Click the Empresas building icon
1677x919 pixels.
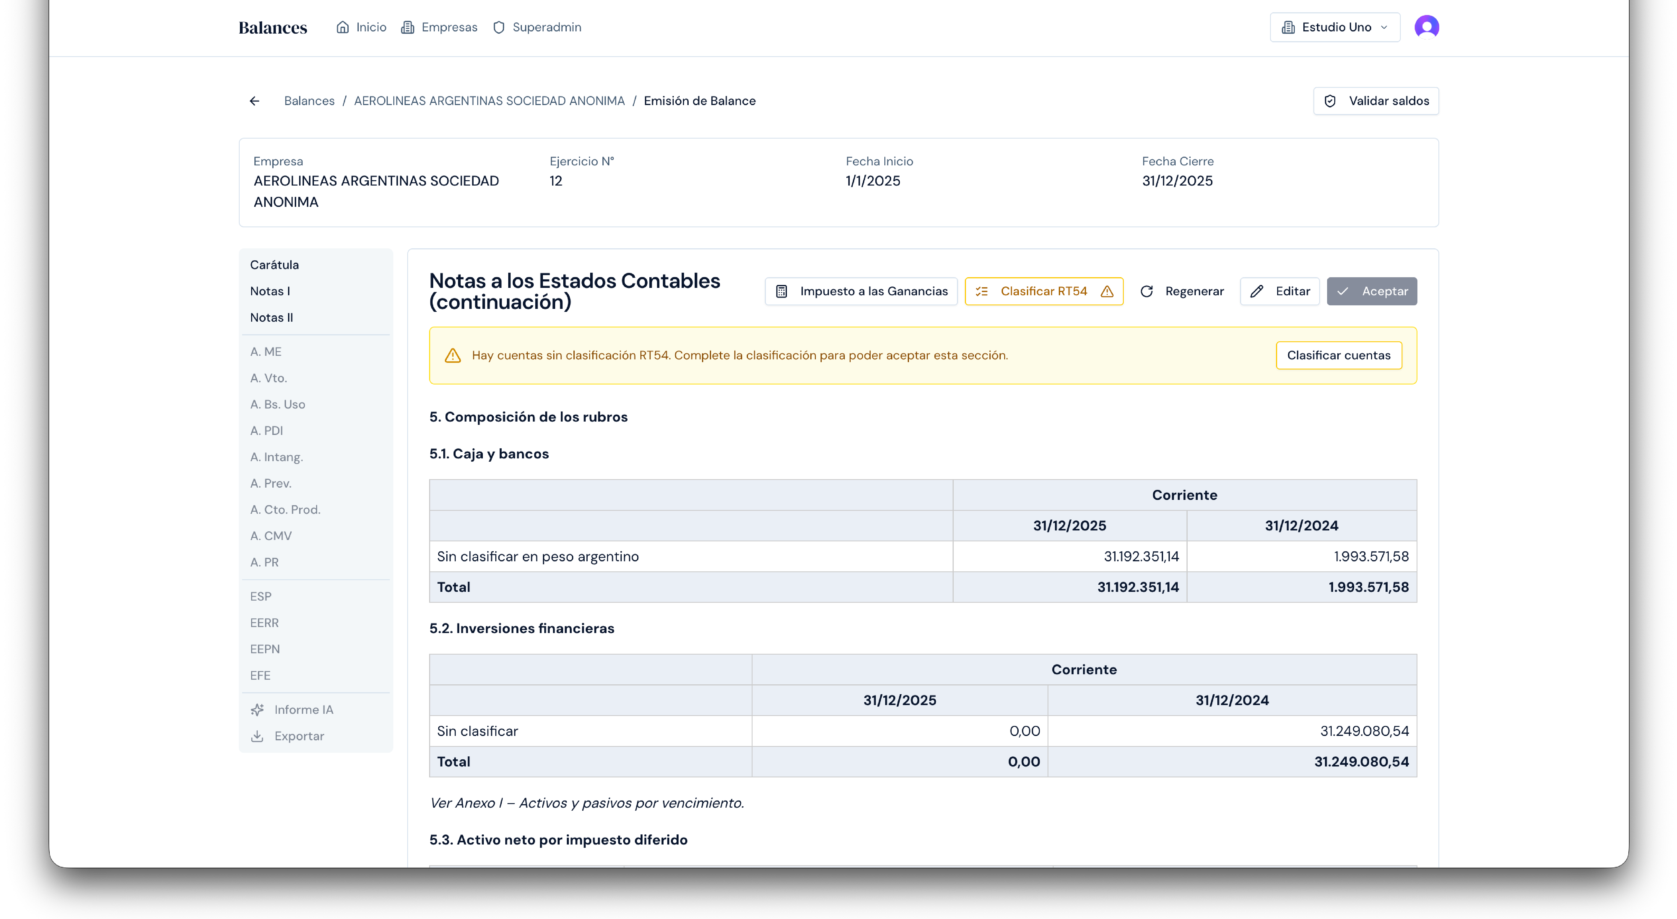click(x=408, y=27)
